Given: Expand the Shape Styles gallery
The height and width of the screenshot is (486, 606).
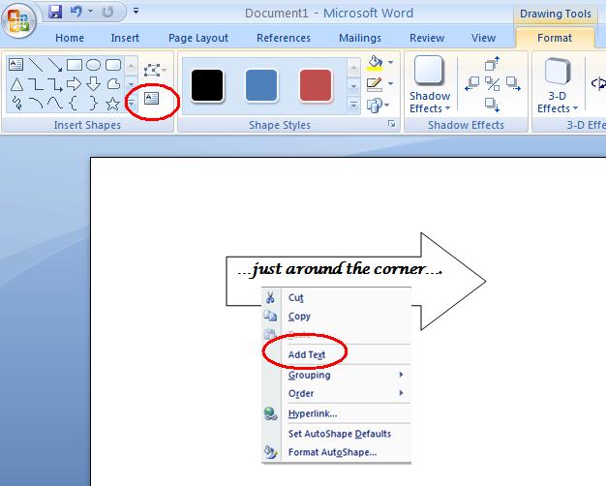Looking at the screenshot, I should (x=353, y=105).
